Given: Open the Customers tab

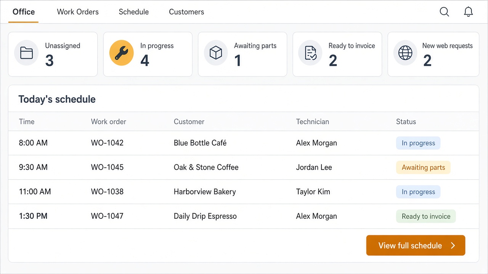Looking at the screenshot, I should (186, 12).
